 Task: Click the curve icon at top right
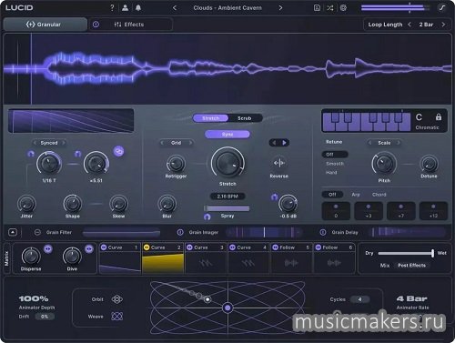(x=442, y=8)
